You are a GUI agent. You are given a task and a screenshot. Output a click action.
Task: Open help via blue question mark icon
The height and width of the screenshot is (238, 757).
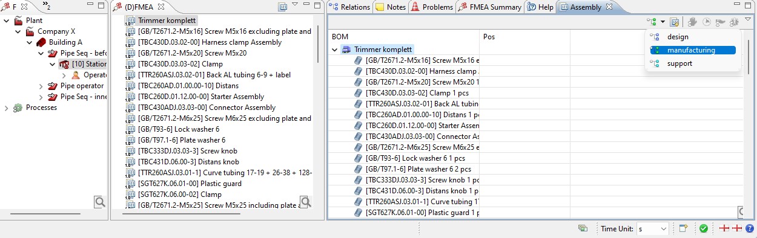point(750,228)
